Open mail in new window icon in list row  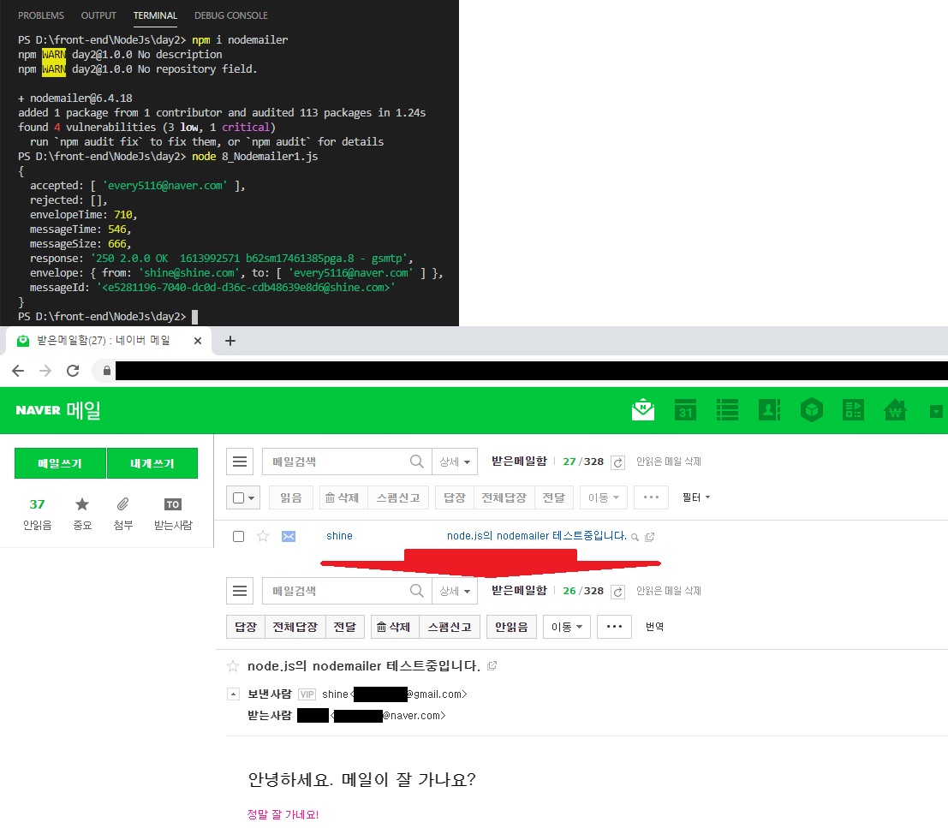[x=649, y=537]
